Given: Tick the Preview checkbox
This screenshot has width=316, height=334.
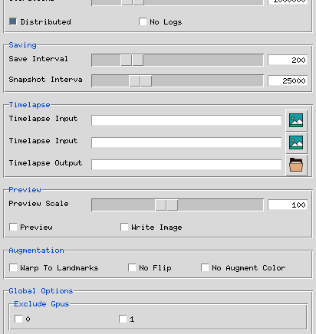Looking at the screenshot, I should (13, 227).
